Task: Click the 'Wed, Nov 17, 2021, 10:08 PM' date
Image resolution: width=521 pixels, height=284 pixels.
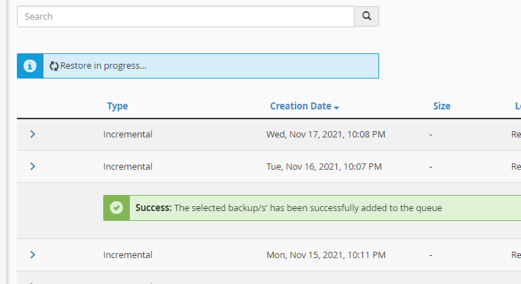Action: click(x=326, y=134)
